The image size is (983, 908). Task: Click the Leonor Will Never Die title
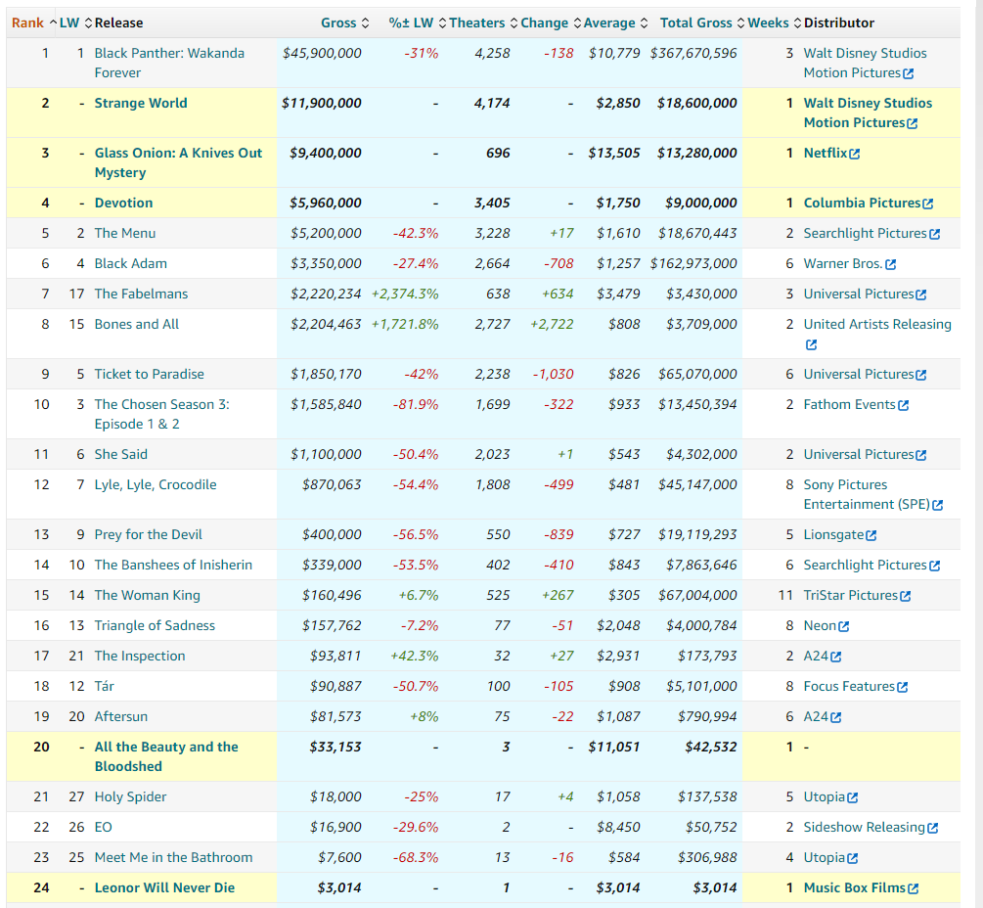pyautogui.click(x=164, y=887)
